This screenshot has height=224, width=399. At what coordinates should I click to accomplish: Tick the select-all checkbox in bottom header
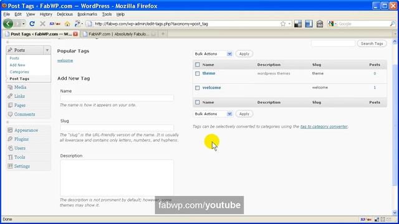pos(198,102)
